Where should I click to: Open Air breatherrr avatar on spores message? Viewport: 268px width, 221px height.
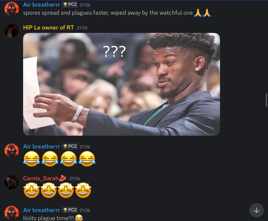[x=11, y=9]
